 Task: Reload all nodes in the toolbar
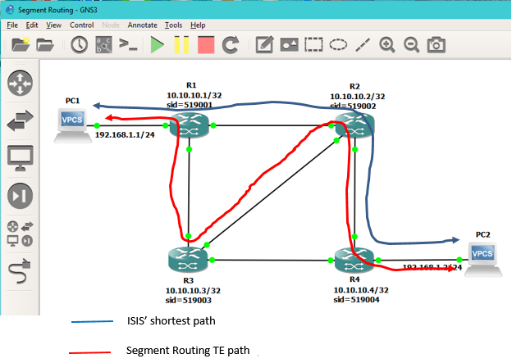231,44
